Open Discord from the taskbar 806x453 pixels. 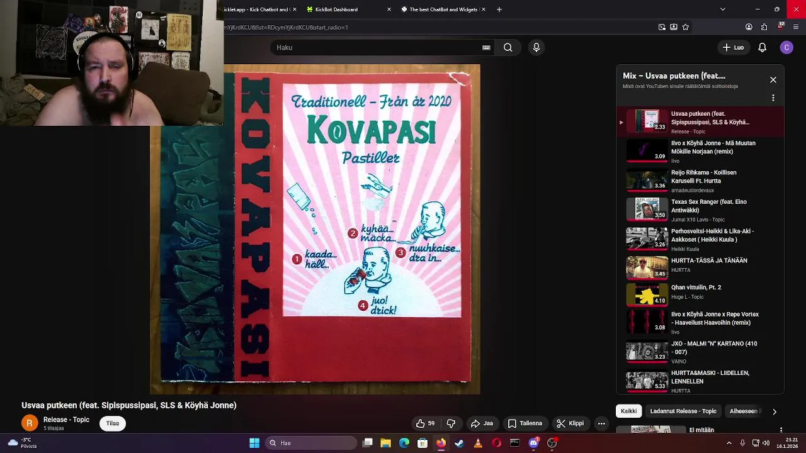tap(533, 443)
